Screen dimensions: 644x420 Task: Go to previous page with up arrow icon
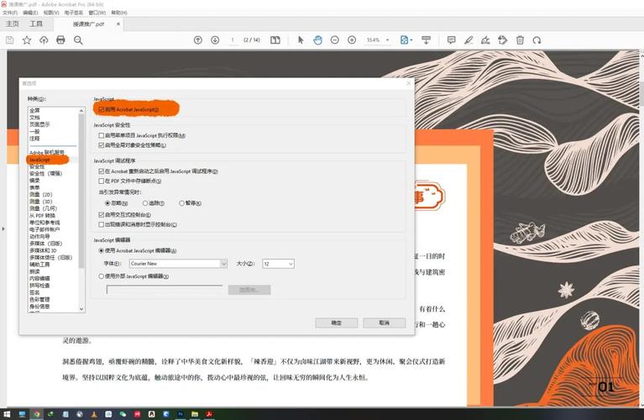(198, 39)
